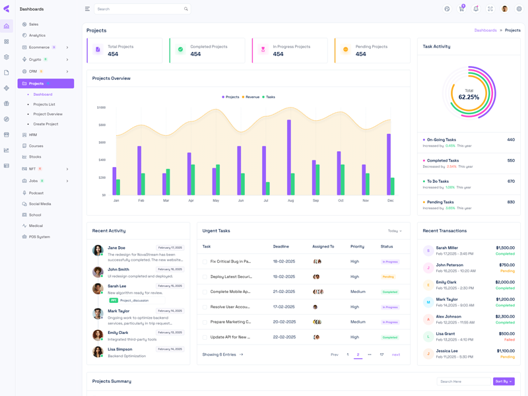Open the Sort By dropdown

[x=504, y=381]
